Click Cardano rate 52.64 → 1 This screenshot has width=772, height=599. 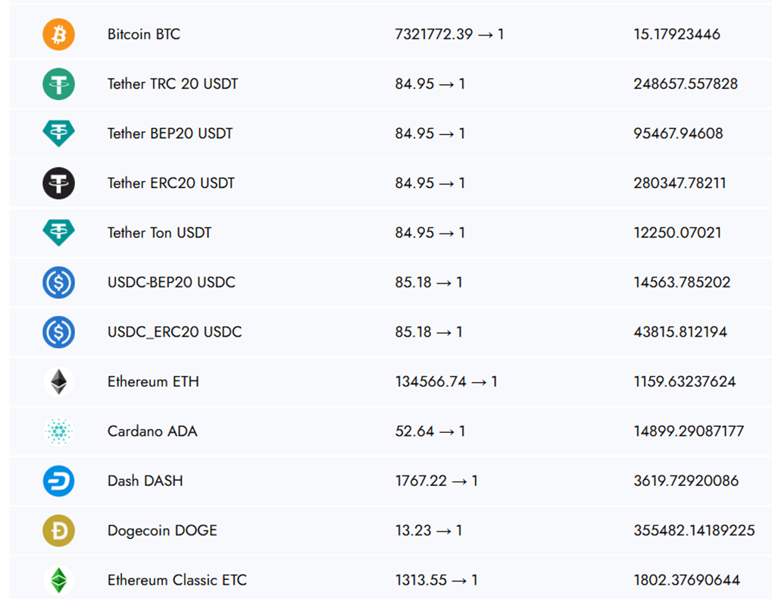tap(430, 431)
